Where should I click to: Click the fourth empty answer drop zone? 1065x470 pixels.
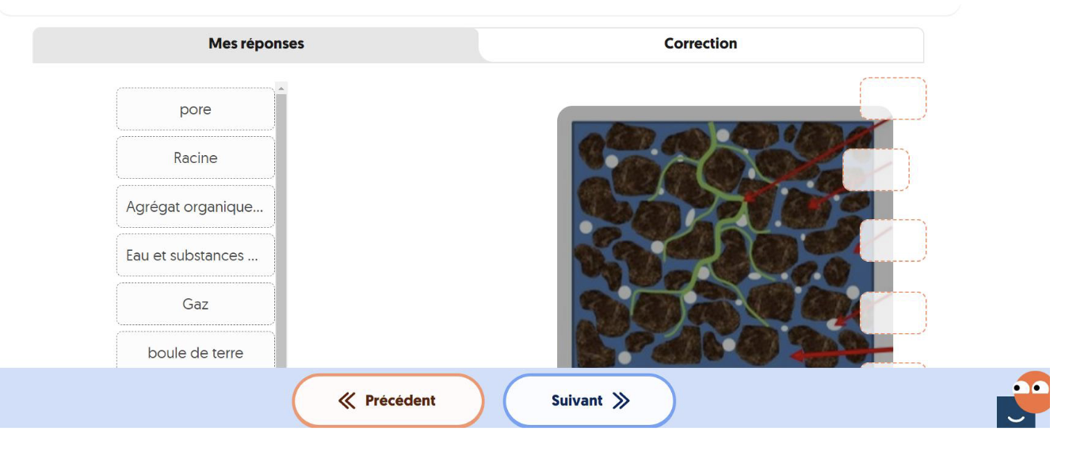pos(893,313)
